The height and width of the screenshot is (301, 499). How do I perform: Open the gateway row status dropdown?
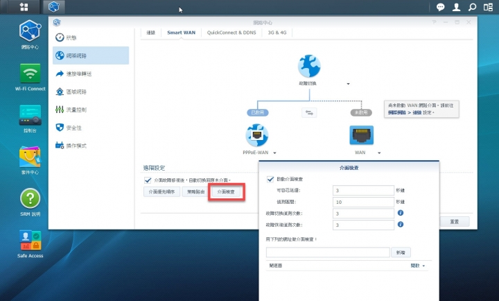click(x=418, y=266)
